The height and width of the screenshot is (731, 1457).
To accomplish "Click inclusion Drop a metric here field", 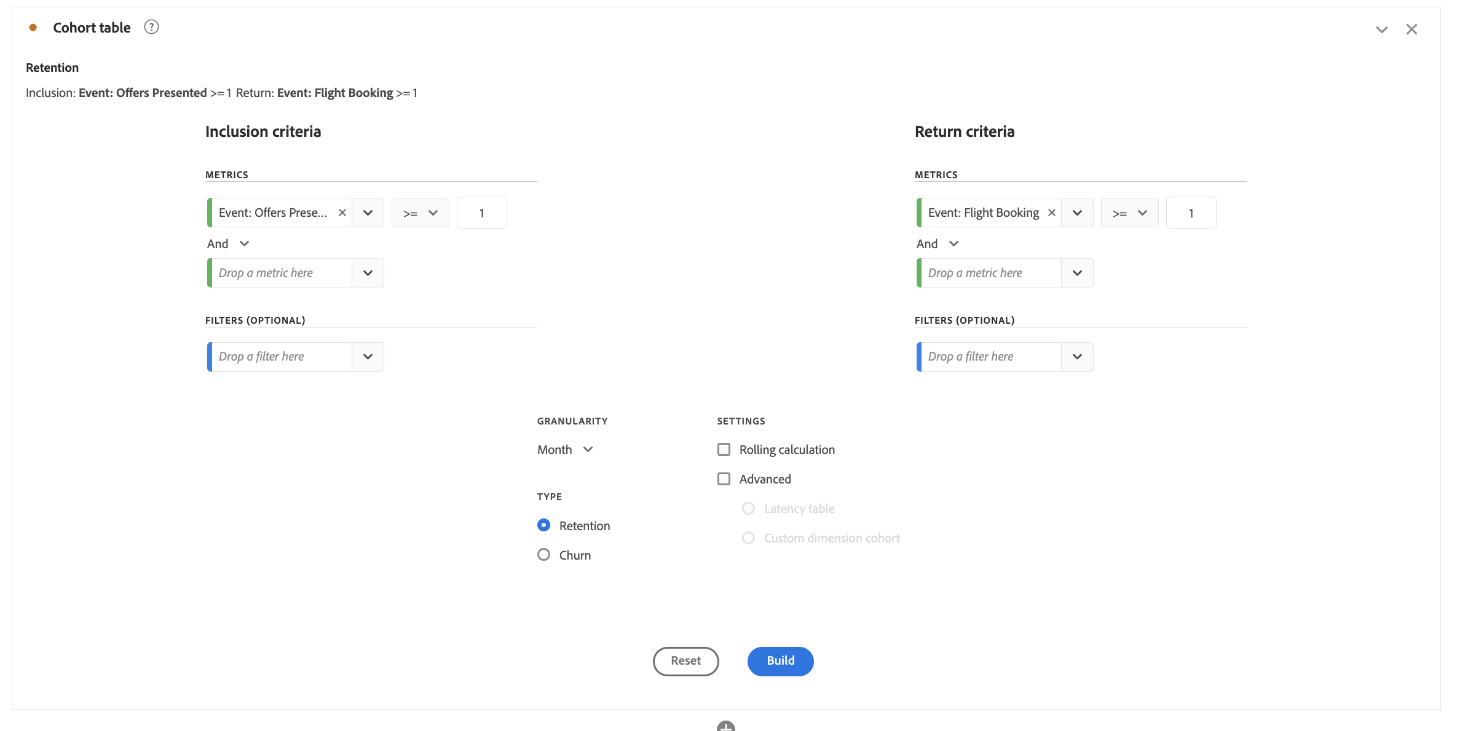I will pos(280,273).
